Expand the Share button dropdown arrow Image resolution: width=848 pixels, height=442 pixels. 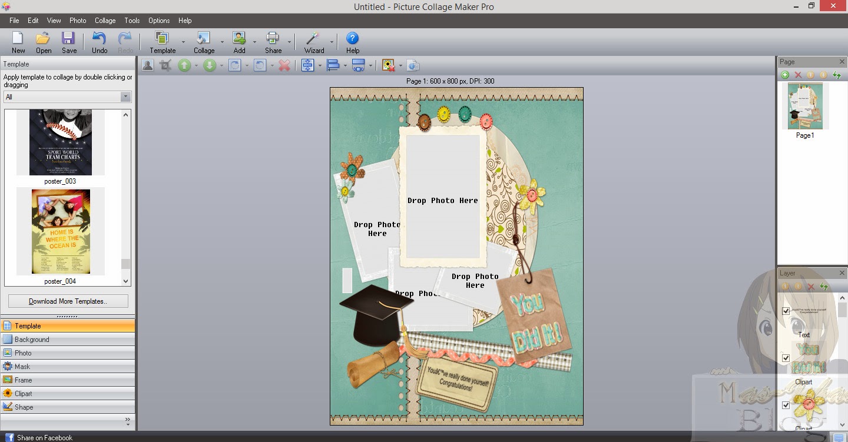(x=289, y=42)
